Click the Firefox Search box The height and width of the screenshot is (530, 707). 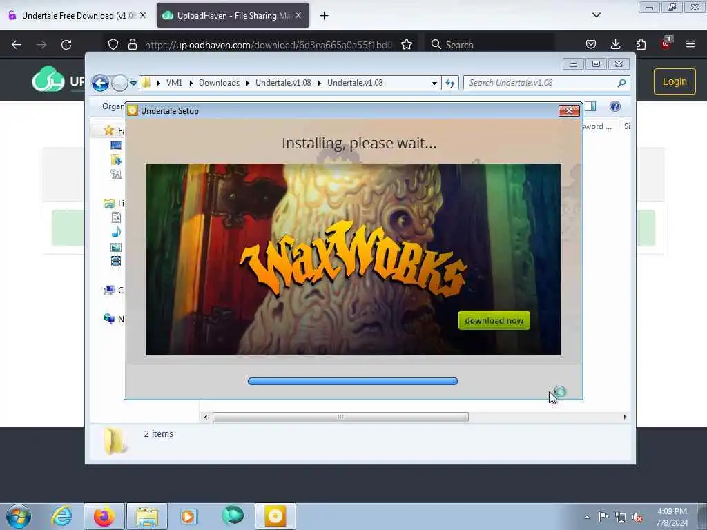pos(490,45)
